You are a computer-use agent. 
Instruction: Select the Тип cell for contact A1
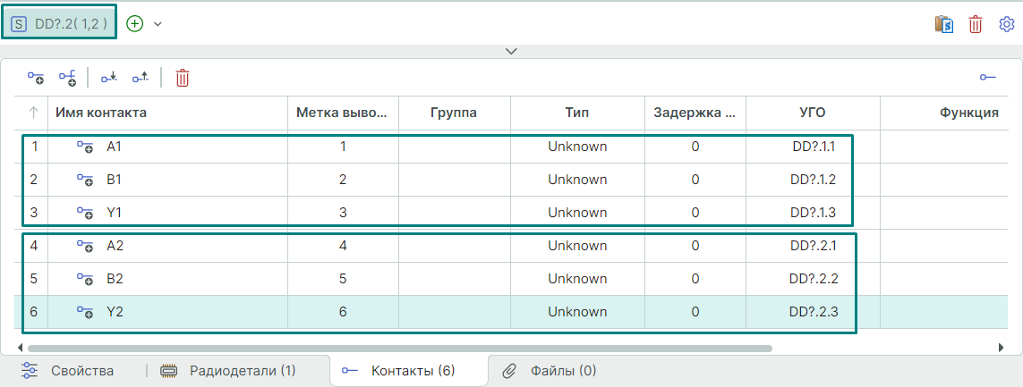(x=577, y=147)
